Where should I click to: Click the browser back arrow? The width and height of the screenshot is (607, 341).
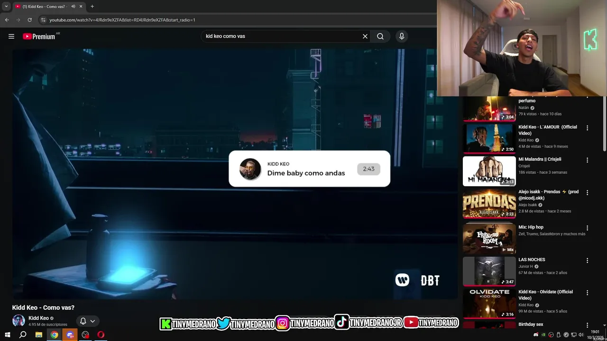pos(7,20)
